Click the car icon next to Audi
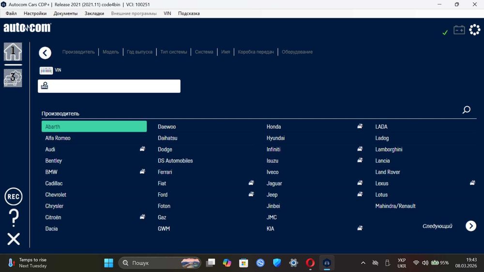 tap(142, 149)
